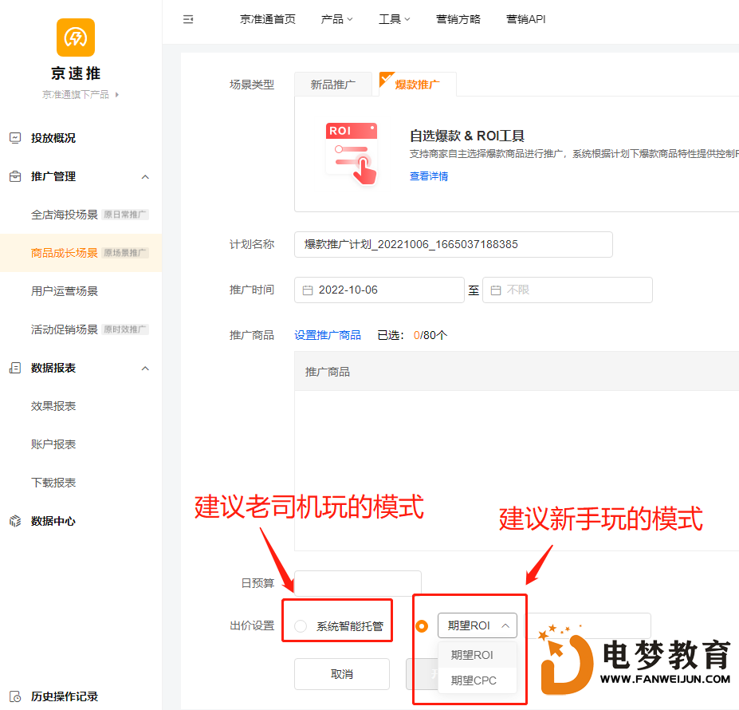Click the 历史操作记录 clock-file icon
This screenshot has width=739, height=710.
pos(15,696)
